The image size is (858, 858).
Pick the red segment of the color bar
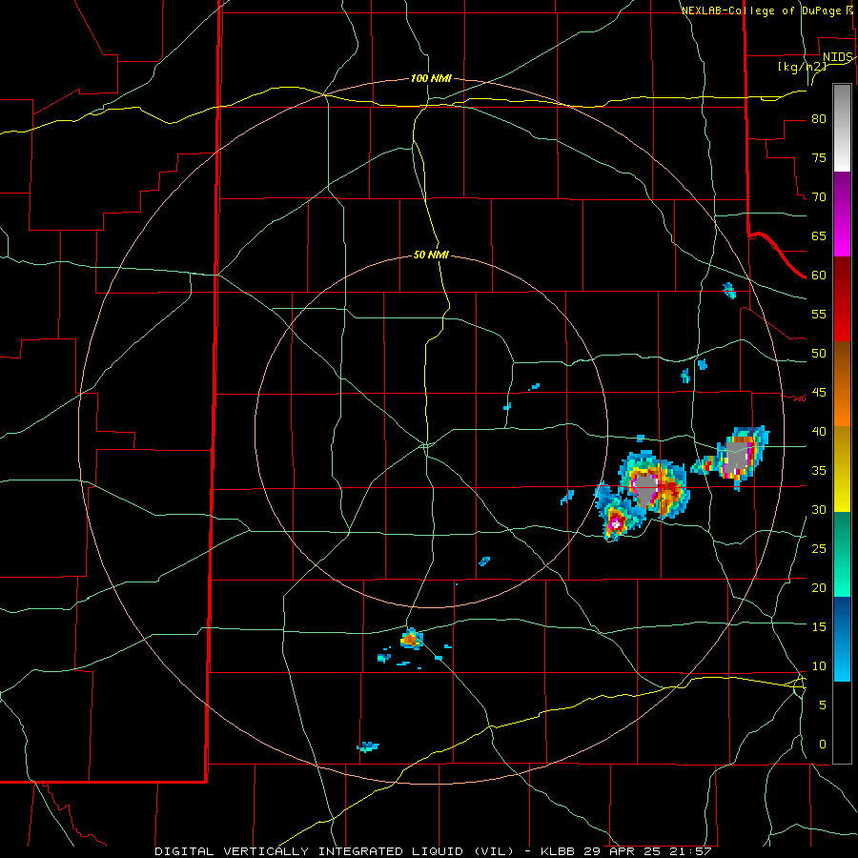[x=842, y=299]
